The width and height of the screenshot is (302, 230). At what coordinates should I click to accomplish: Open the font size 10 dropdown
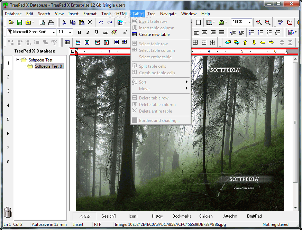click(70, 32)
